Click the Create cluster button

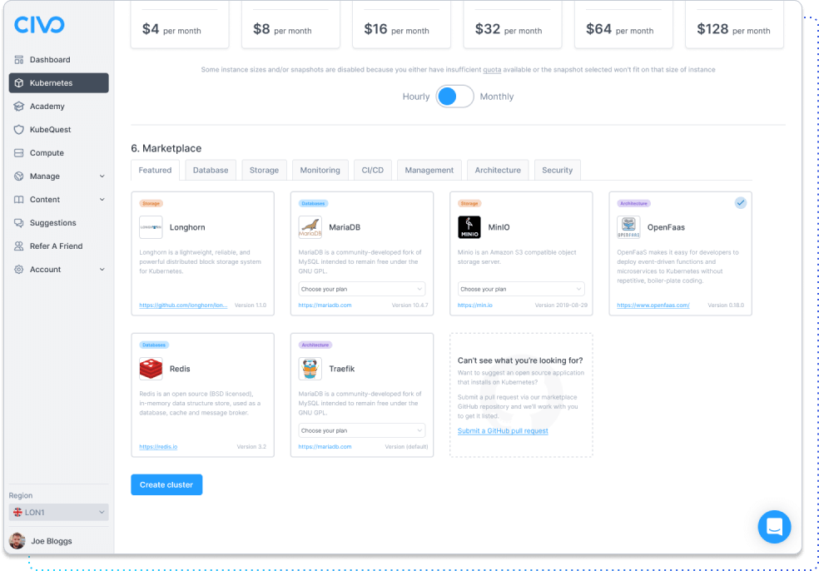click(166, 484)
